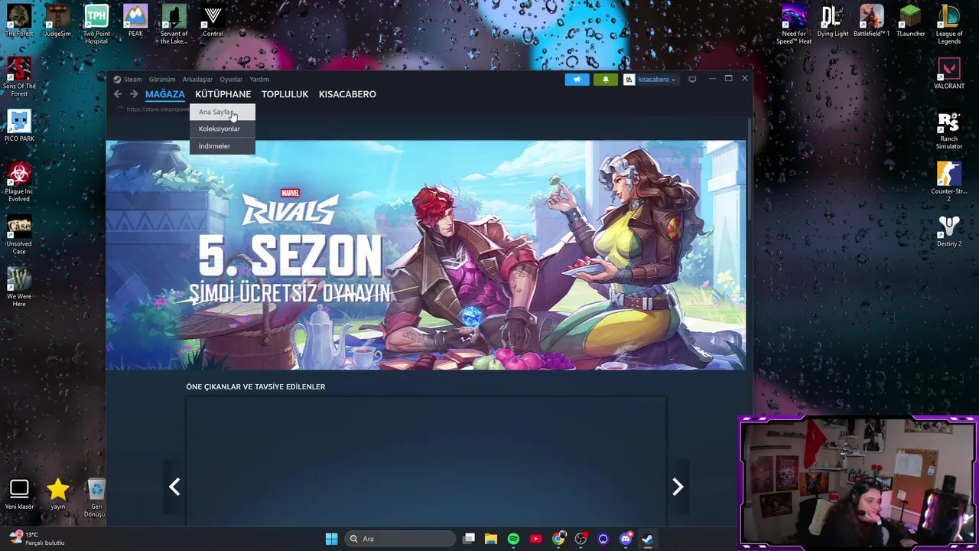Viewport: 979px width, 551px height.
Task: Open Dying Light desktop shortcut
Action: coord(832,21)
